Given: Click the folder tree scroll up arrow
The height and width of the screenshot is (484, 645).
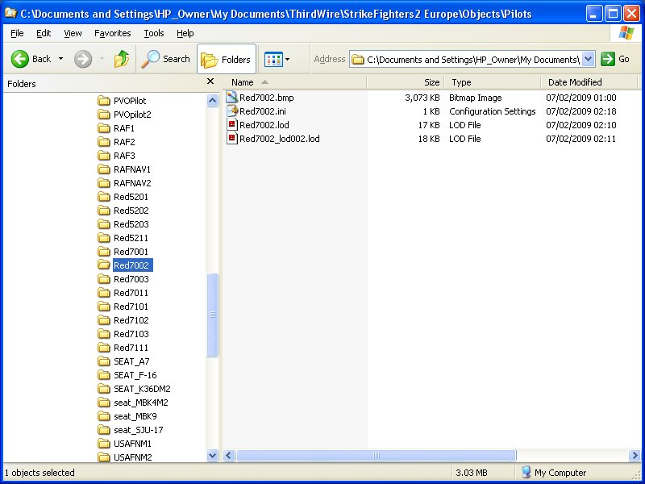Looking at the screenshot, I should [x=212, y=100].
